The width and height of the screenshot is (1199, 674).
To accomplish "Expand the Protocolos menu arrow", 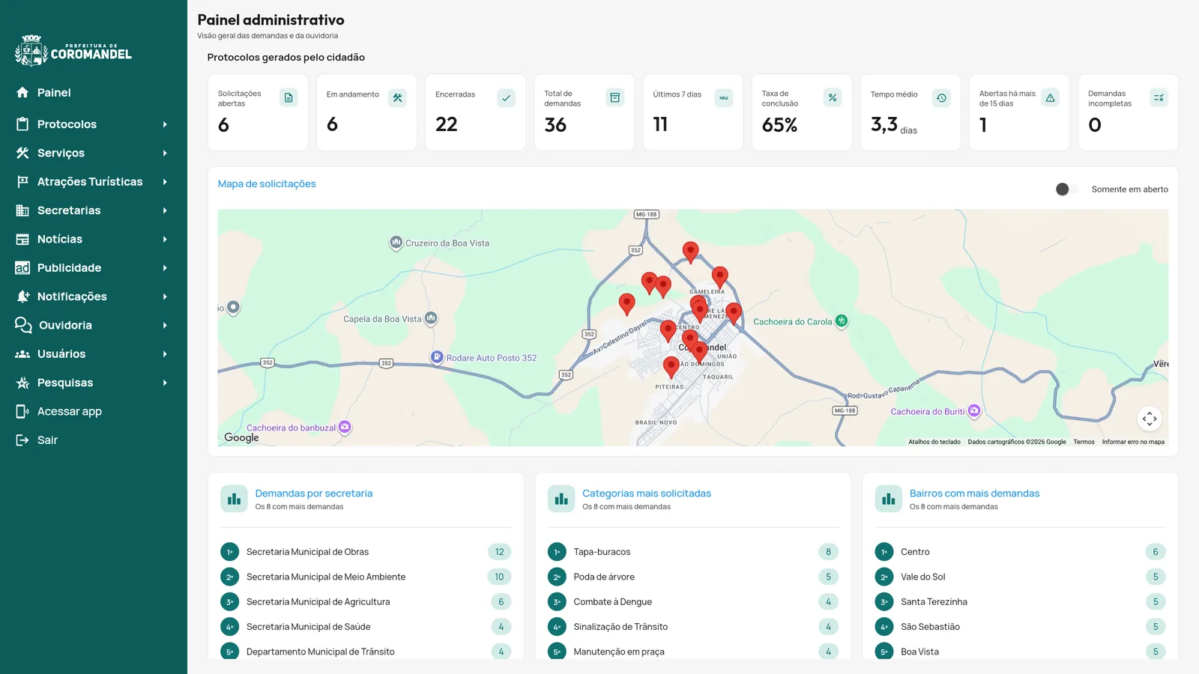I will point(165,124).
